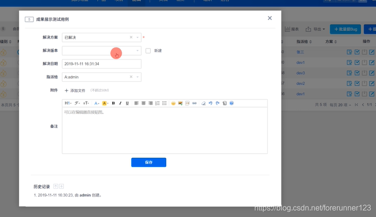376x217 pixels.
Task: Open the font size tT menu
Action: 86,103
